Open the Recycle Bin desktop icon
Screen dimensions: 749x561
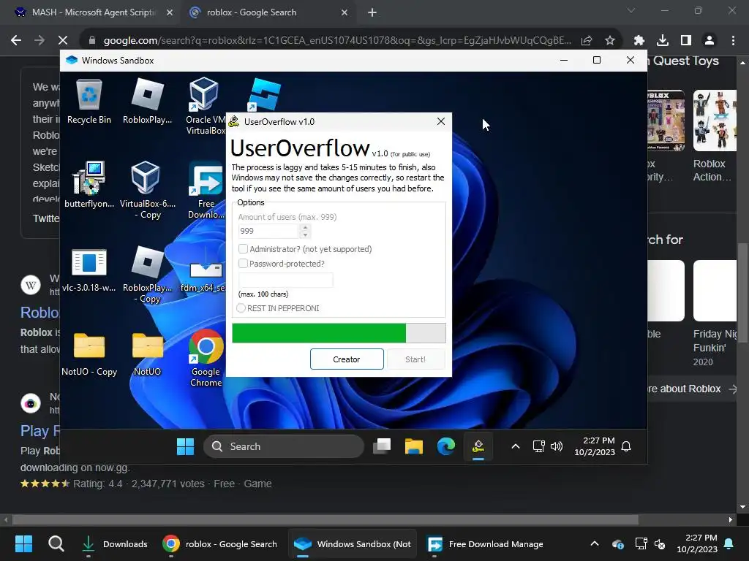[89, 102]
